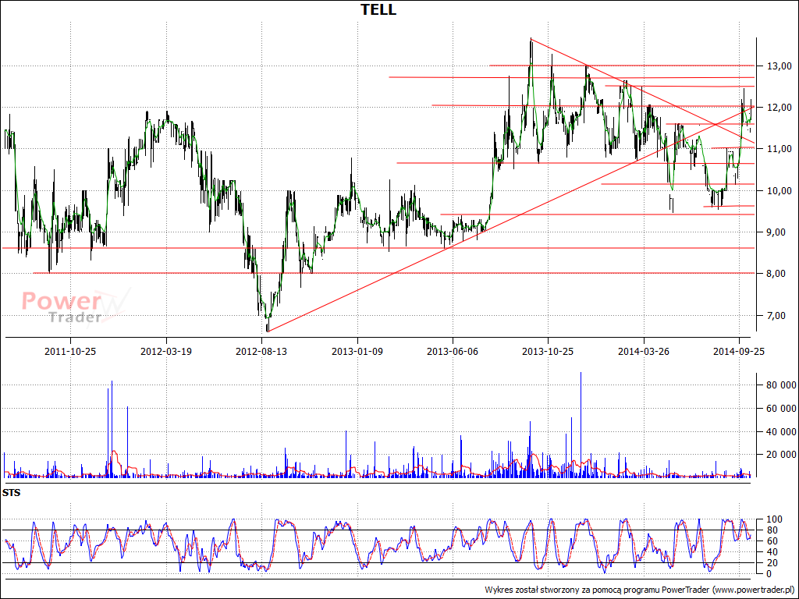Click the 20 000 volume axis label
This screenshot has width=799, height=599.
(781, 455)
